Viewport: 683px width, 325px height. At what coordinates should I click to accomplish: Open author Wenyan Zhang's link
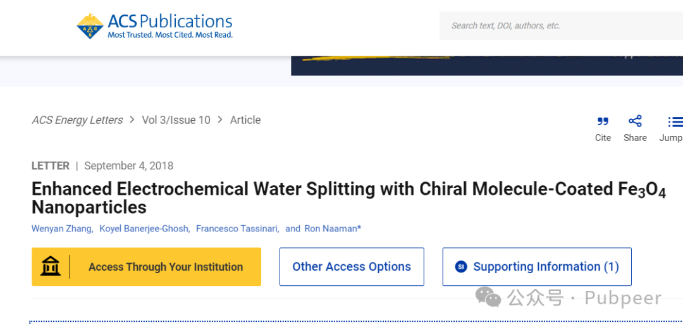[62, 228]
